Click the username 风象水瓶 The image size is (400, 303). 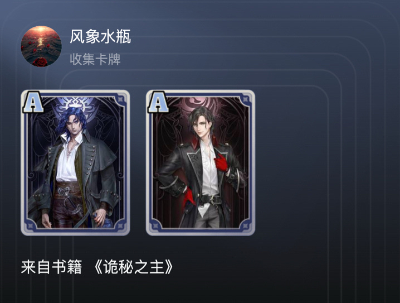point(100,36)
